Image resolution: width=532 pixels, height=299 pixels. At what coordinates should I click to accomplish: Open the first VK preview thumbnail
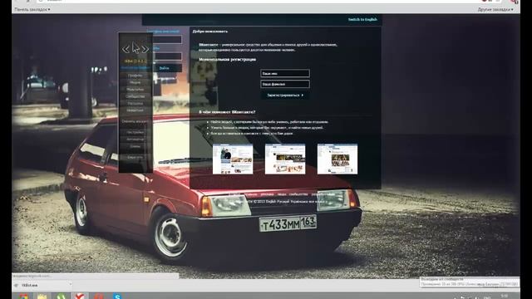[233, 159]
